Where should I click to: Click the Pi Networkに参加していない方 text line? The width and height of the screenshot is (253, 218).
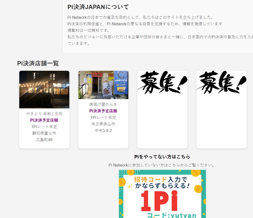coord(162,165)
